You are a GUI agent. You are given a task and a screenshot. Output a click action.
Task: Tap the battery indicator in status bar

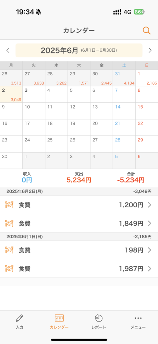140,12
